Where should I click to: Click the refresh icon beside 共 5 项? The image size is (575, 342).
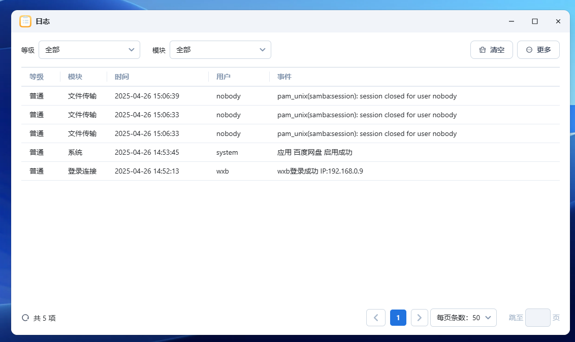coord(25,318)
